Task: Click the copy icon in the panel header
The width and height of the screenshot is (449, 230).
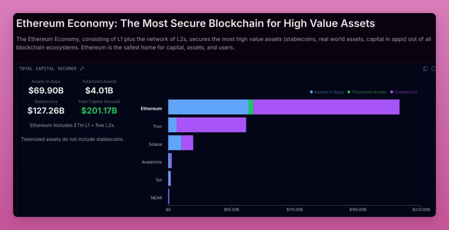Action: [425, 69]
